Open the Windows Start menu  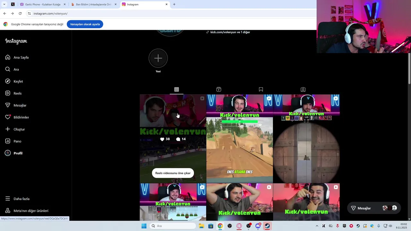[144, 226]
